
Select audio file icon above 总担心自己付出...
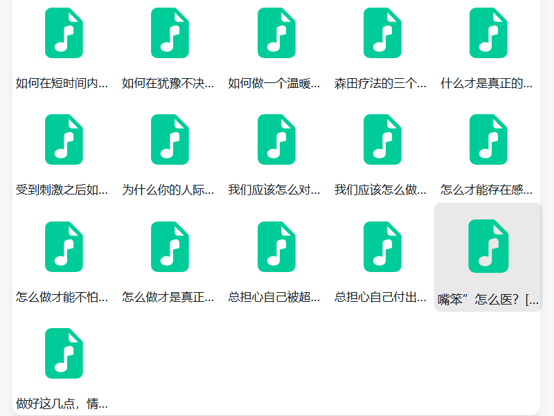point(382,247)
